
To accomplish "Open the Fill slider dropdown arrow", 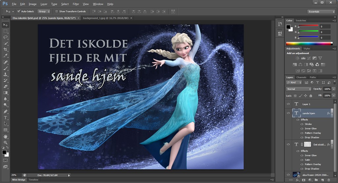I will pyautogui.click(x=334, y=96).
